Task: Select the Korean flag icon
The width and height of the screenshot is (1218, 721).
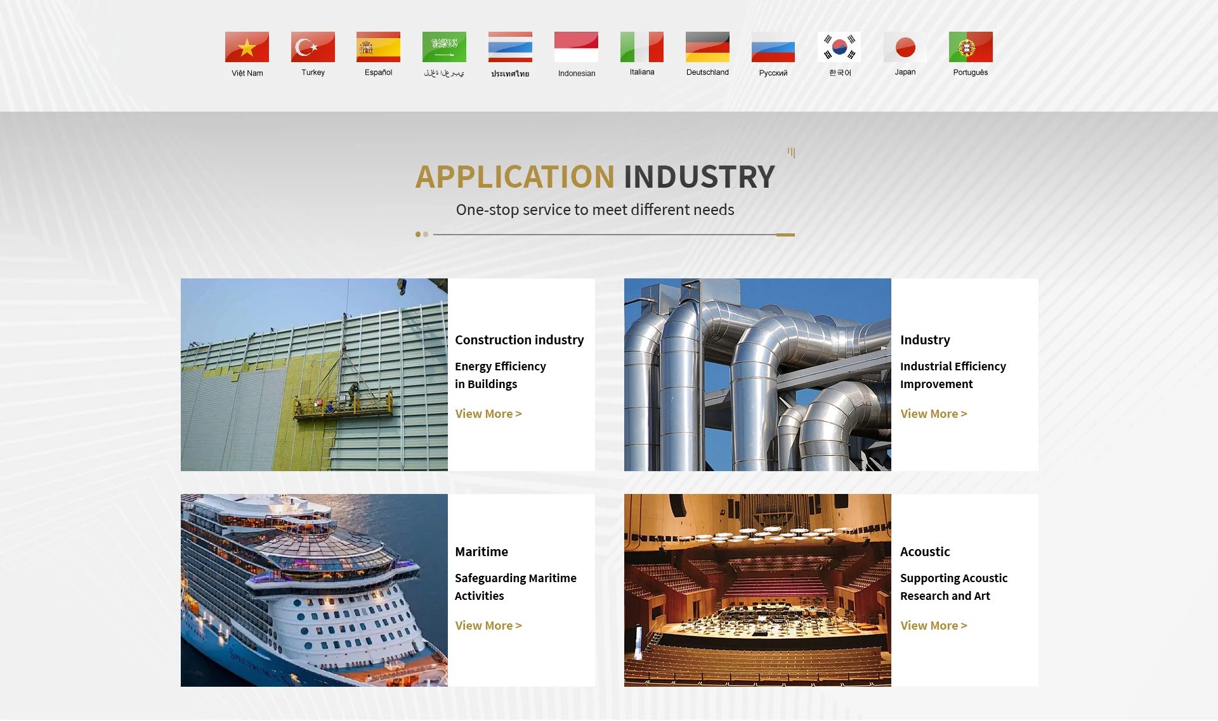Action: [839, 47]
